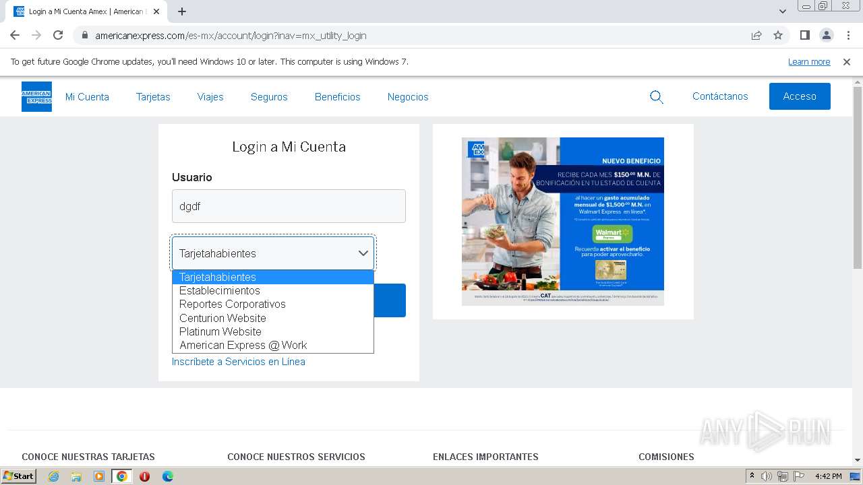Open File Explorer taskbar icon
Viewport: 863px width, 485px height.
[x=76, y=476]
